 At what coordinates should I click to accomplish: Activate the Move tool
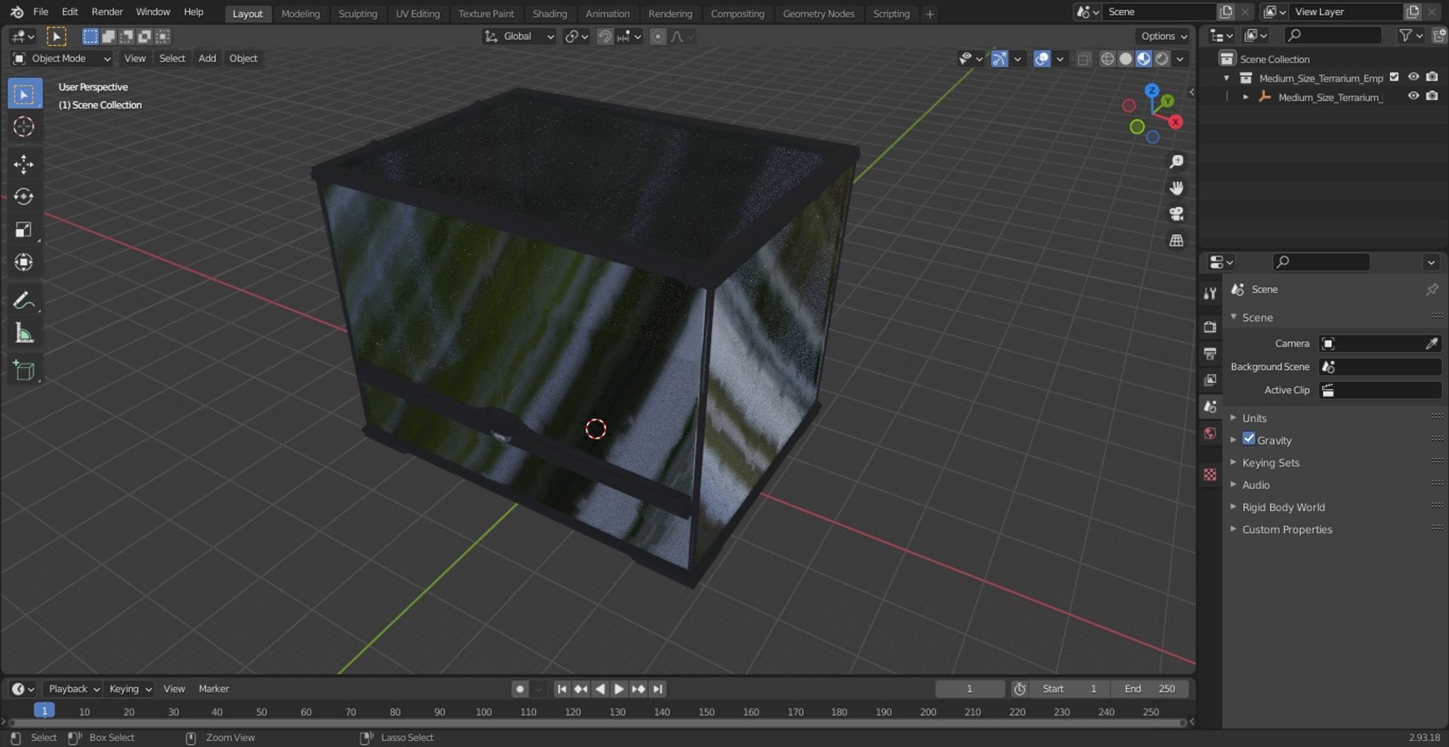24,164
